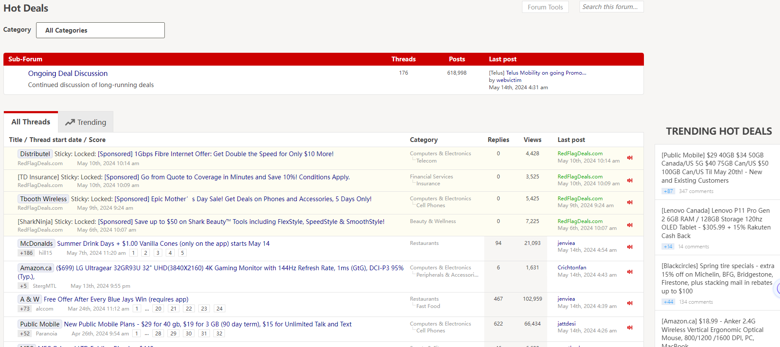Open the Financial Services category link
The image size is (780, 347).
pyautogui.click(x=431, y=177)
